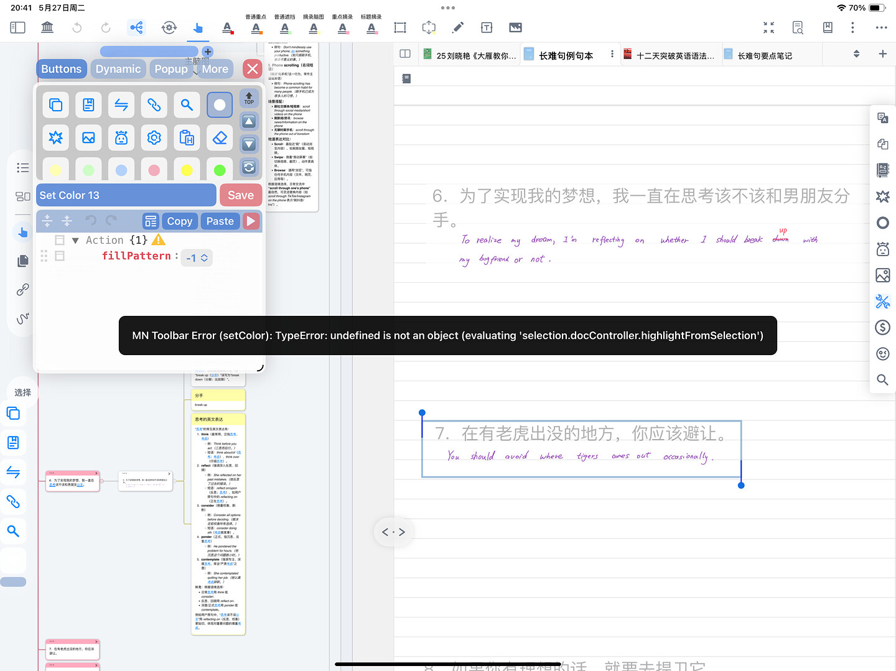
Task: Click the dollar sign icon in right sidebar
Action: (x=882, y=327)
